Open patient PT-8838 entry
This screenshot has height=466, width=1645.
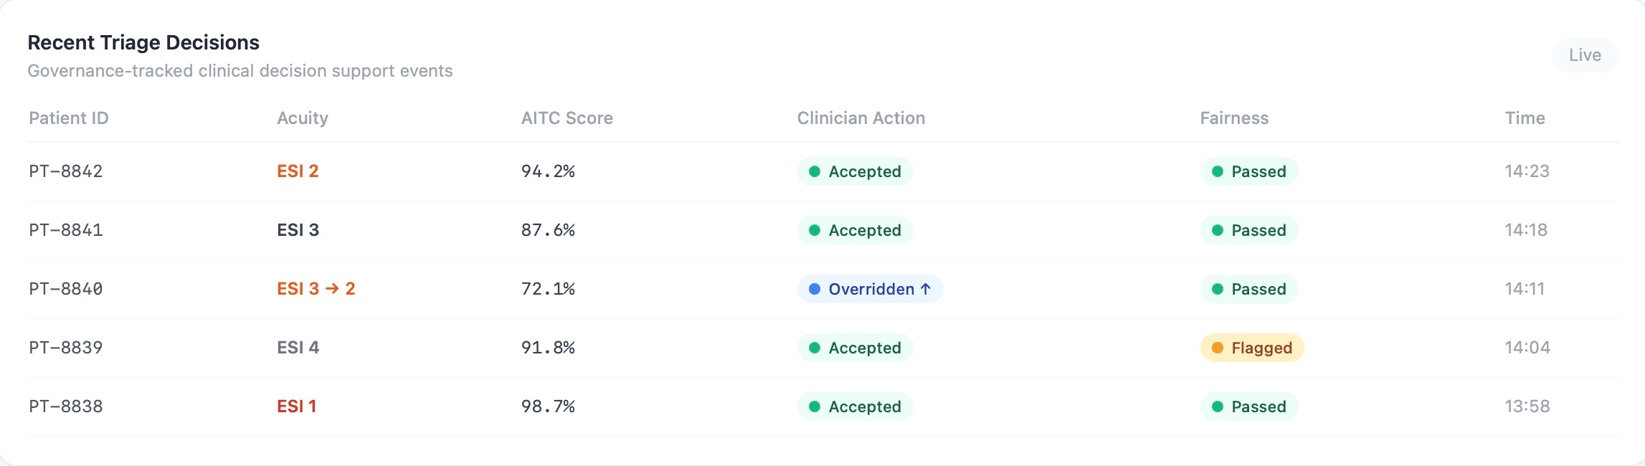(x=66, y=406)
